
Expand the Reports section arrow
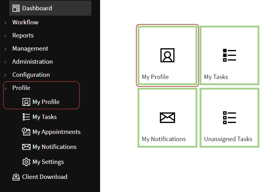6,36
